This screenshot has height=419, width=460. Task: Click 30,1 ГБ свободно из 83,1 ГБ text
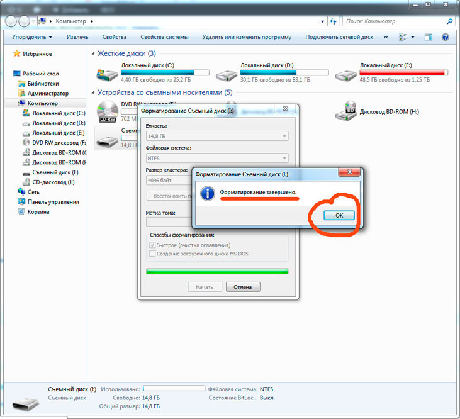(x=275, y=80)
